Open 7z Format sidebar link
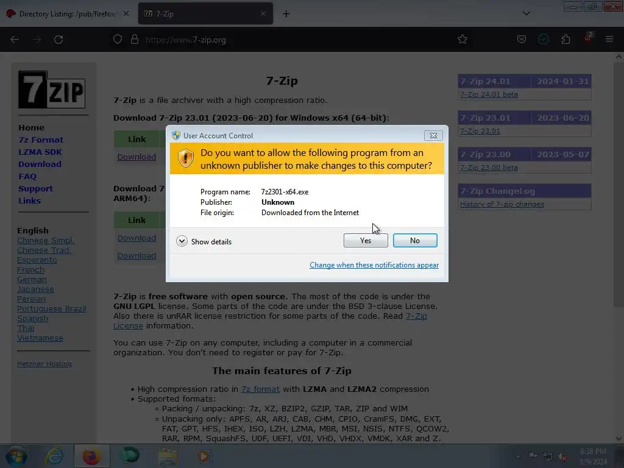The width and height of the screenshot is (624, 468). pos(41,140)
